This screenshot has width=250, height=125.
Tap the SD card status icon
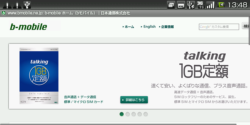[x=181, y=5]
